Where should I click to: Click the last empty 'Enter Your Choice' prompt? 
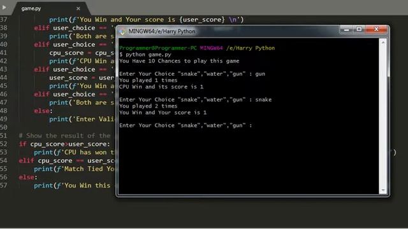pos(186,125)
